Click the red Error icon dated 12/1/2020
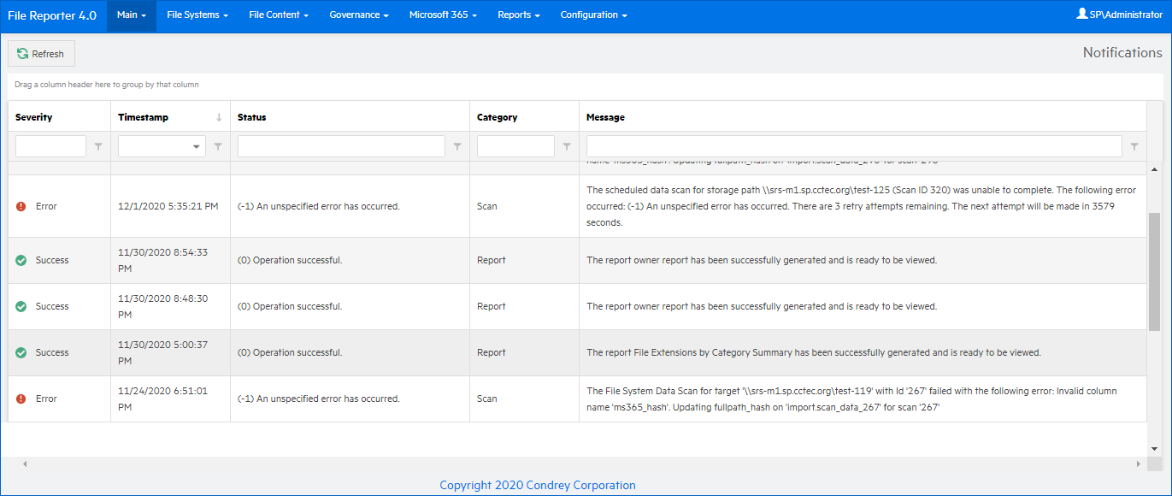The width and height of the screenshot is (1172, 496). point(21,206)
